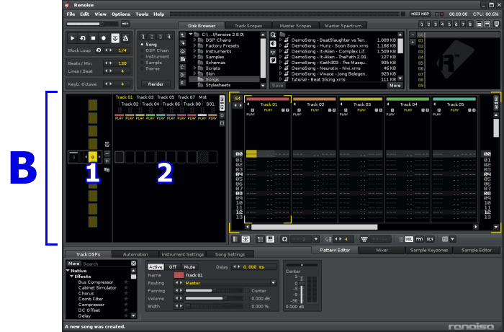Screen dimensions: 504x332
Task: Select the D: drive button
Action: coord(183,75)
